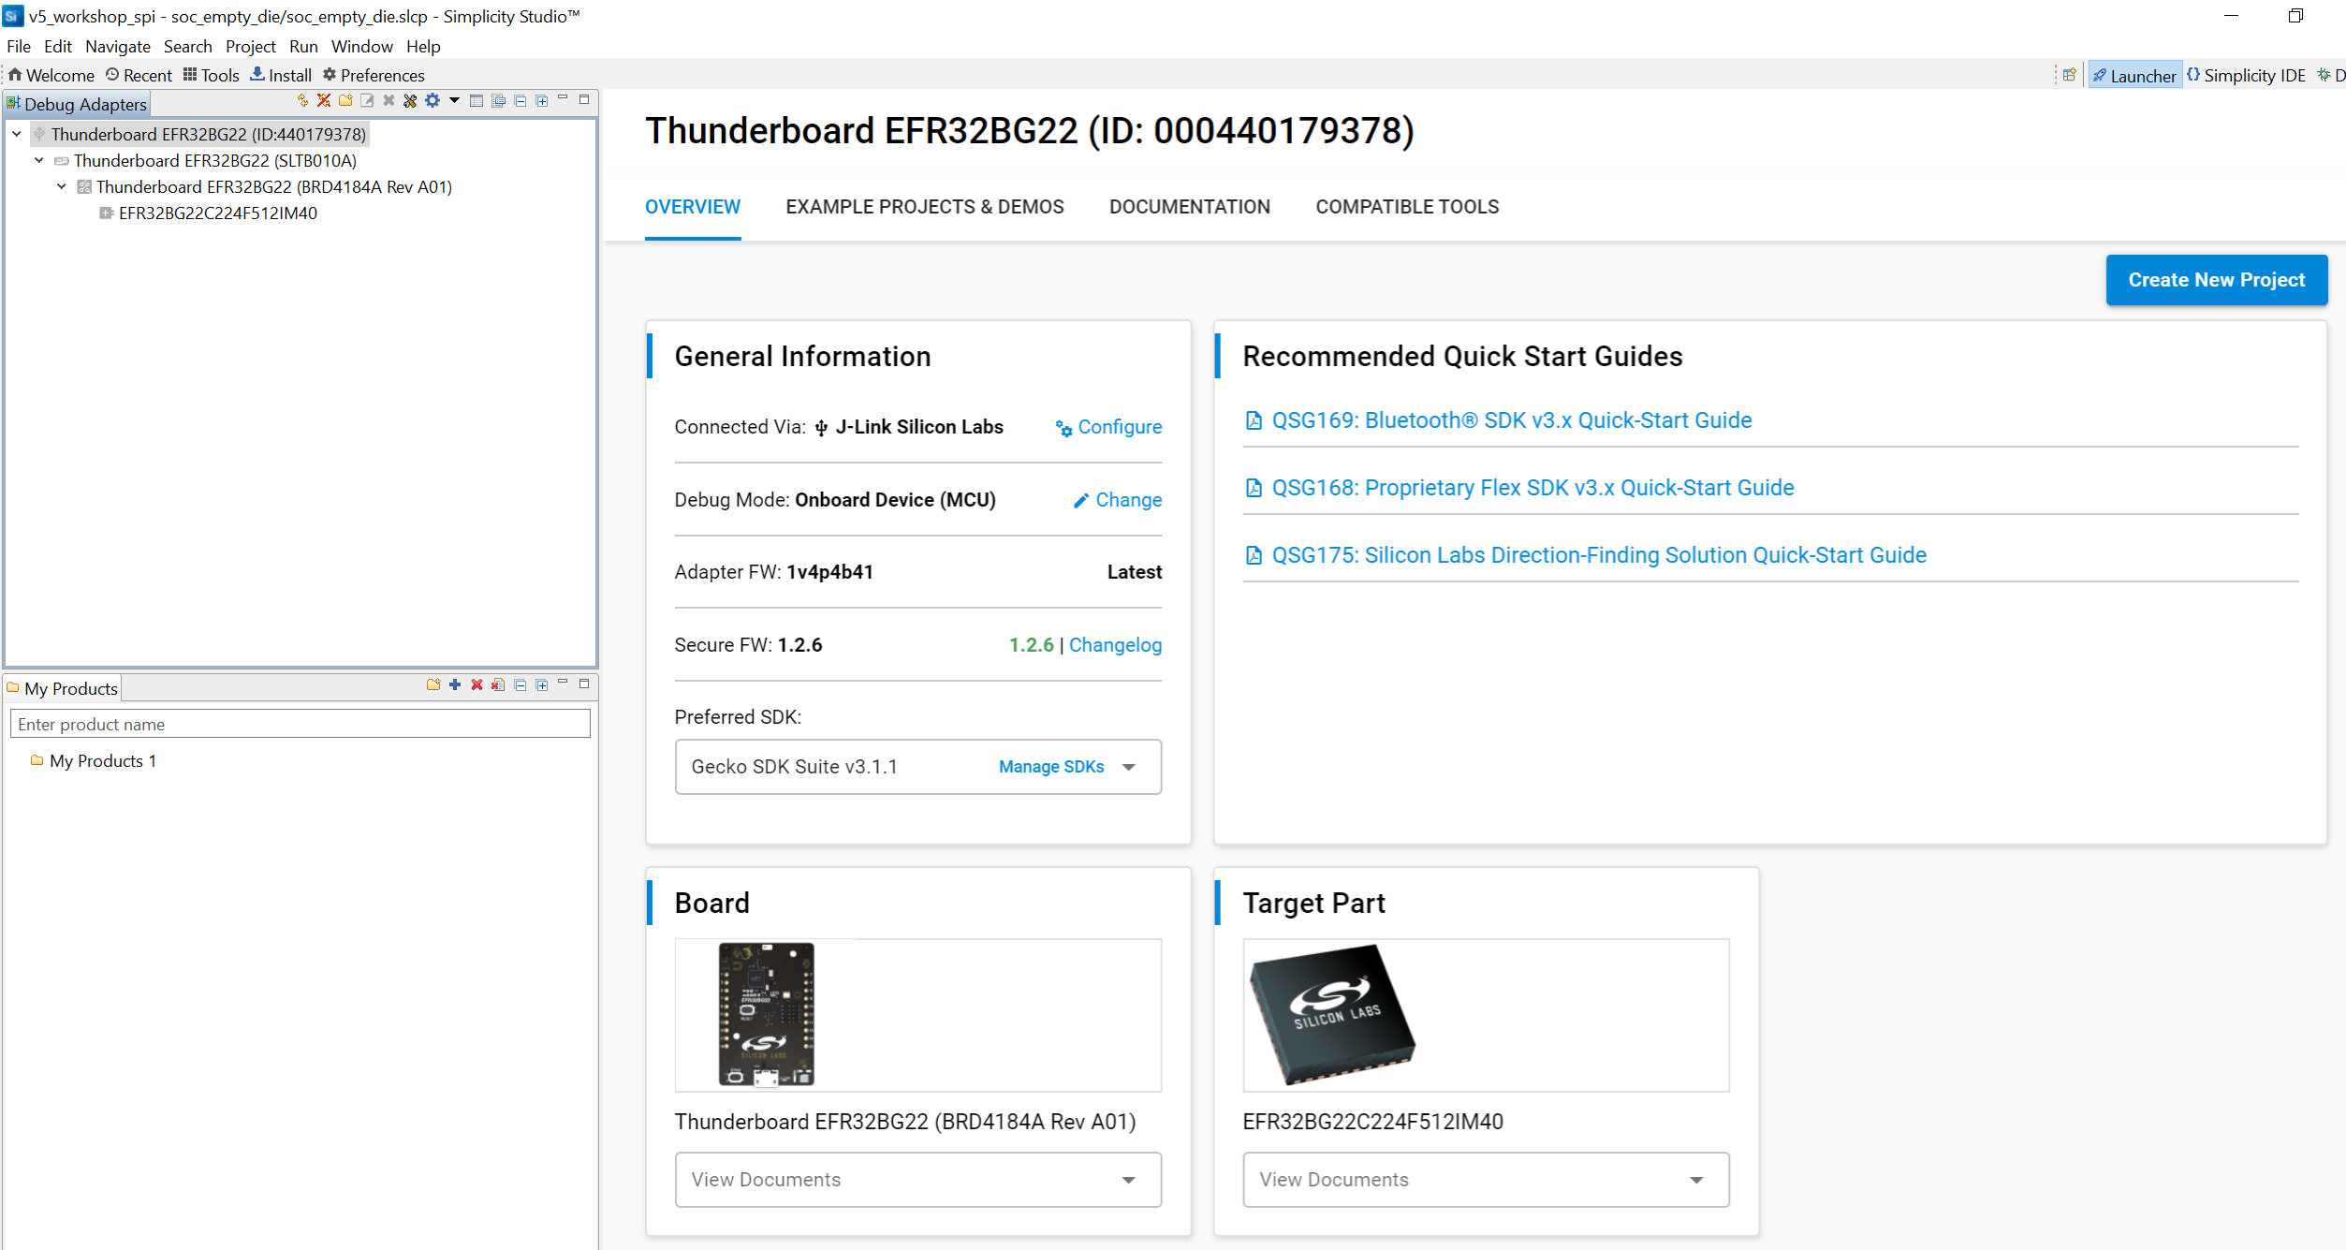
Task: Open the Welcome home page
Action: [51, 75]
